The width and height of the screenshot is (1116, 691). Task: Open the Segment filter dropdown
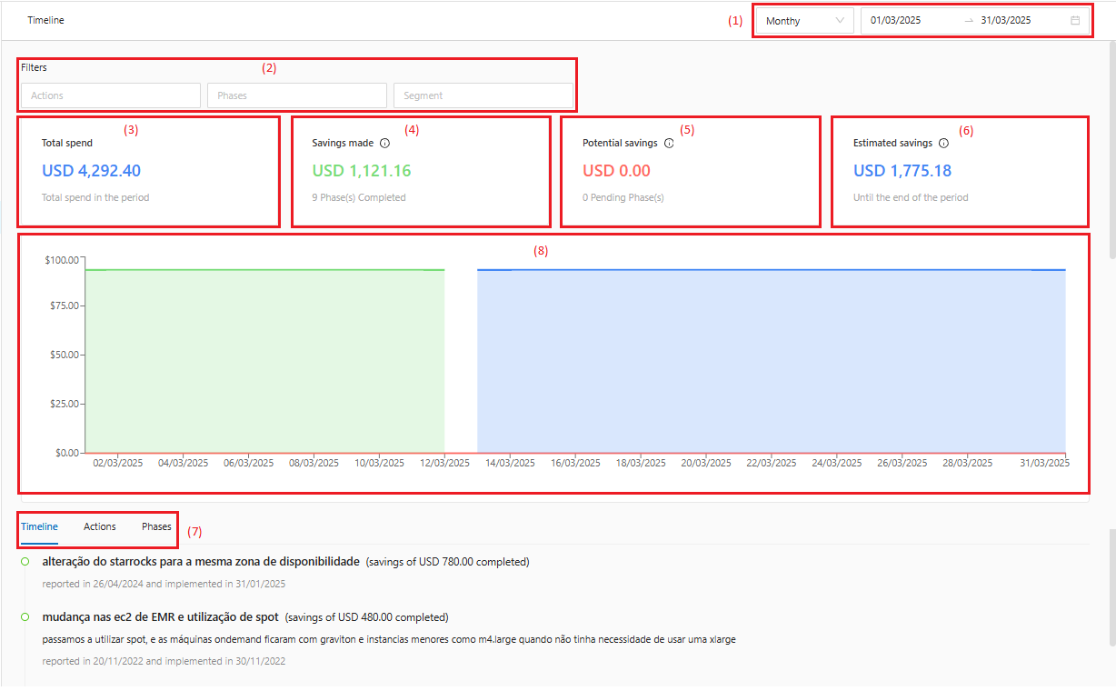[483, 95]
